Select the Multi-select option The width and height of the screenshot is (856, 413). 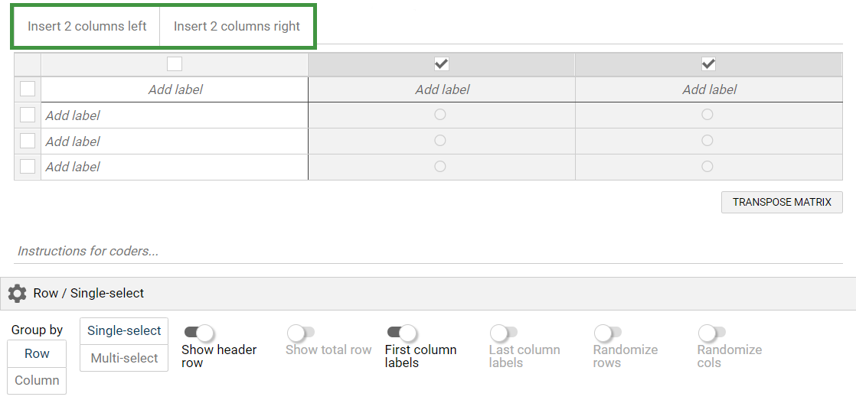point(124,358)
